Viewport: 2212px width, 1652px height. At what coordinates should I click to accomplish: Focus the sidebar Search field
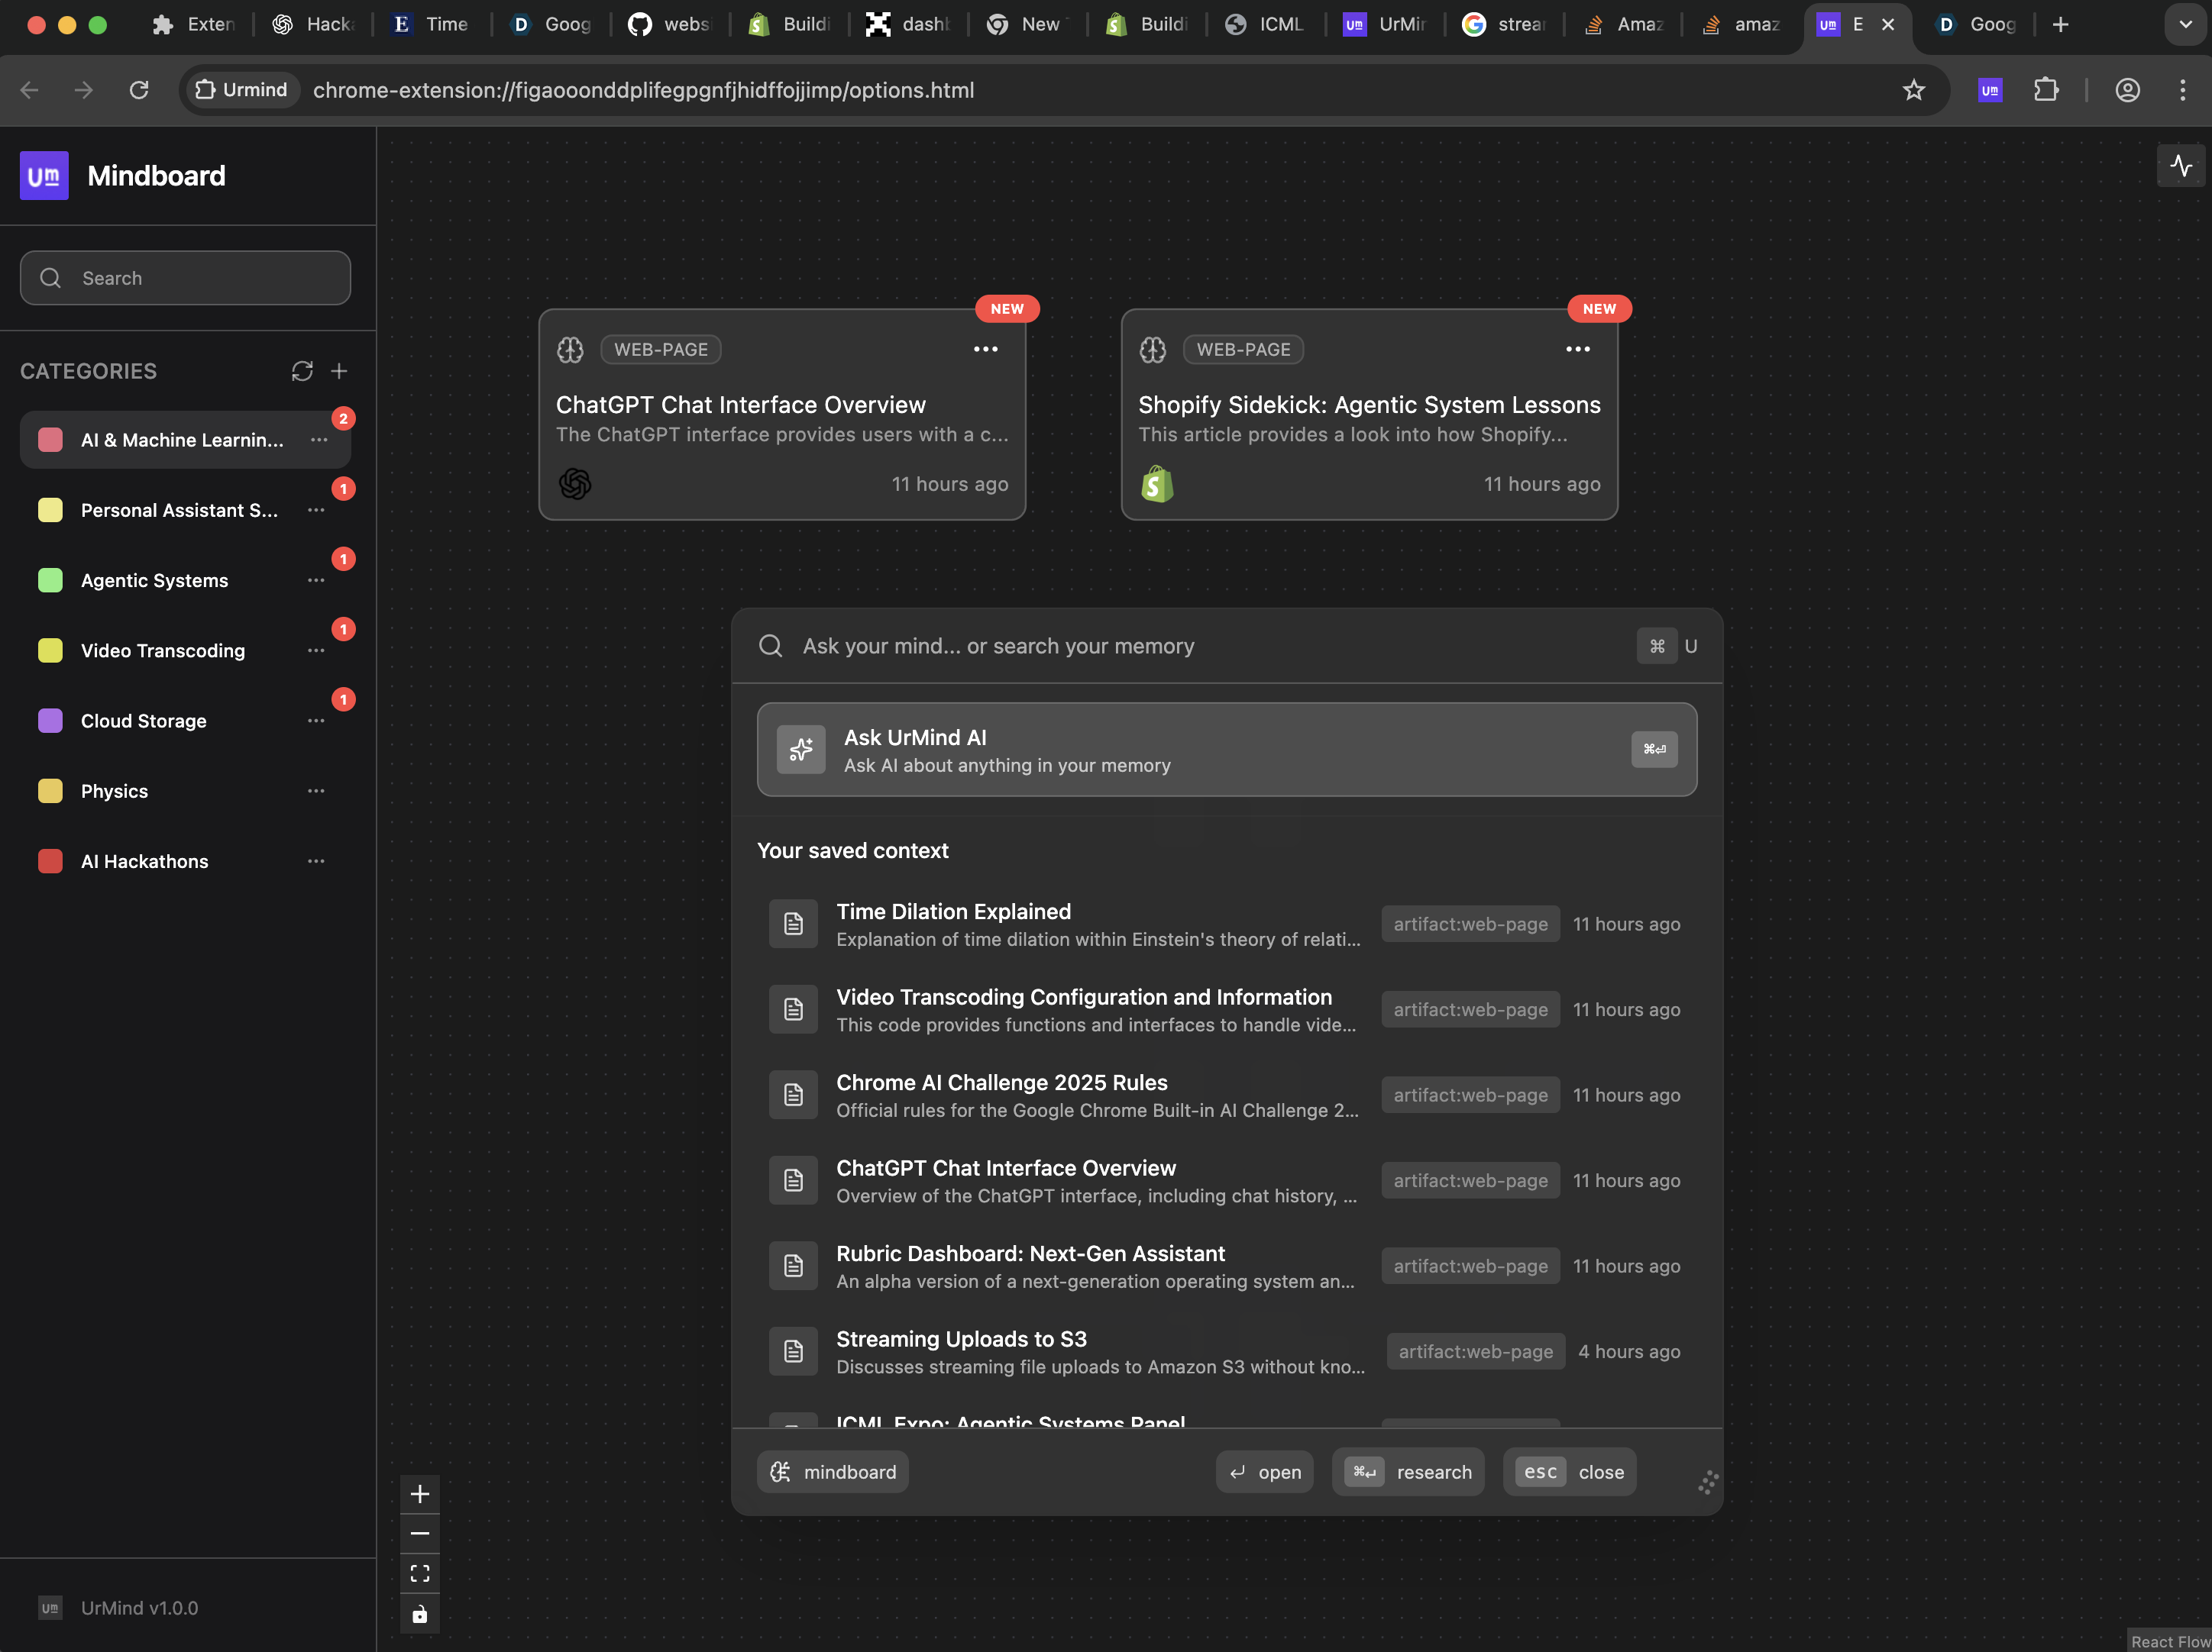[x=185, y=278]
